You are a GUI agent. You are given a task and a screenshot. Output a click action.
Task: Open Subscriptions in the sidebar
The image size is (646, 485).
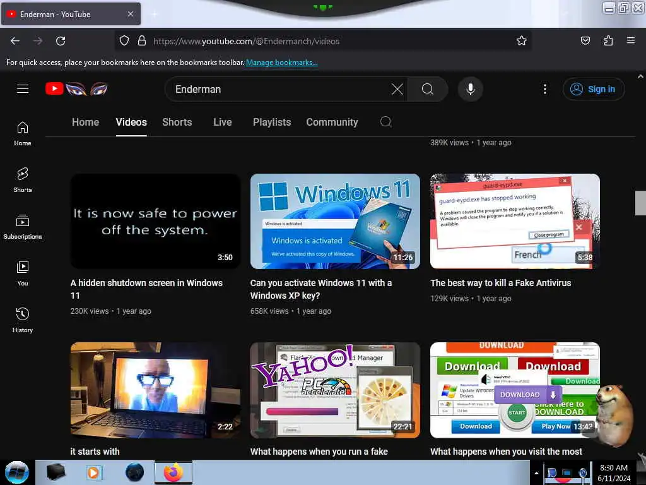[23, 227]
